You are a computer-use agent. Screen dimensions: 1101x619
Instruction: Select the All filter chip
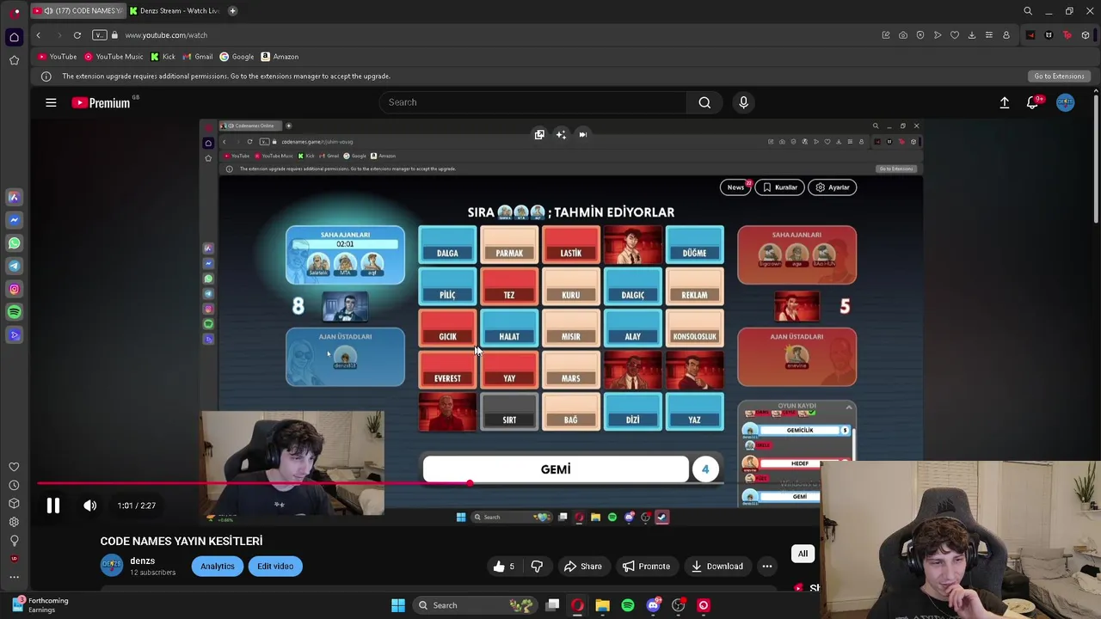803,554
